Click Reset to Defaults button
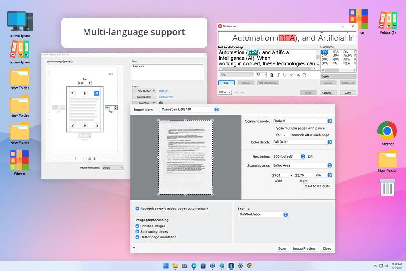This screenshot has width=406, height=271. 316,186
